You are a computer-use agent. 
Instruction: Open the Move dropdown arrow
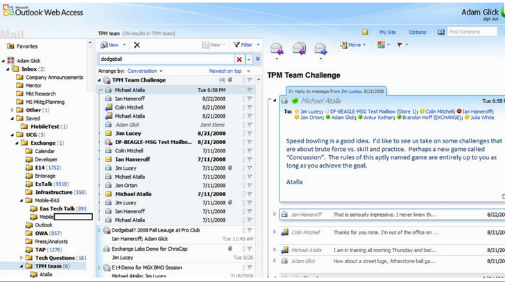click(x=364, y=45)
